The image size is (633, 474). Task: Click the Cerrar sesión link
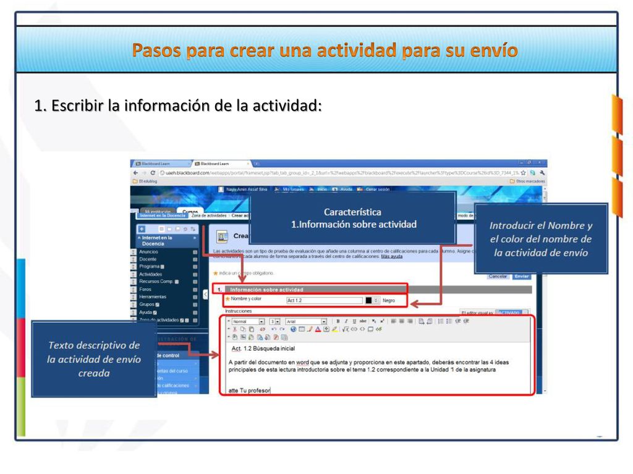(378, 189)
